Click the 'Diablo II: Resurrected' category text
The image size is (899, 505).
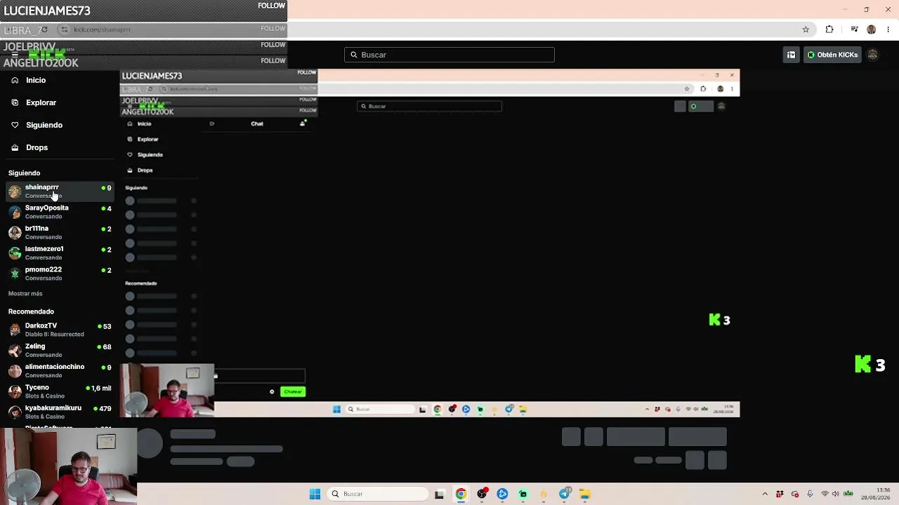[x=54, y=335]
